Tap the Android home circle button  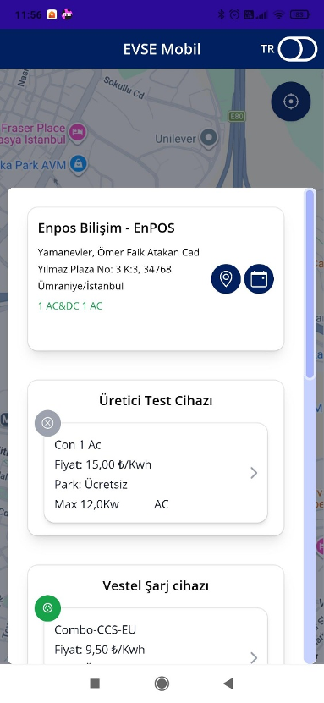point(162,684)
